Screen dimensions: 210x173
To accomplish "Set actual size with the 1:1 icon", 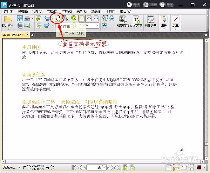I will [x=82, y=18].
